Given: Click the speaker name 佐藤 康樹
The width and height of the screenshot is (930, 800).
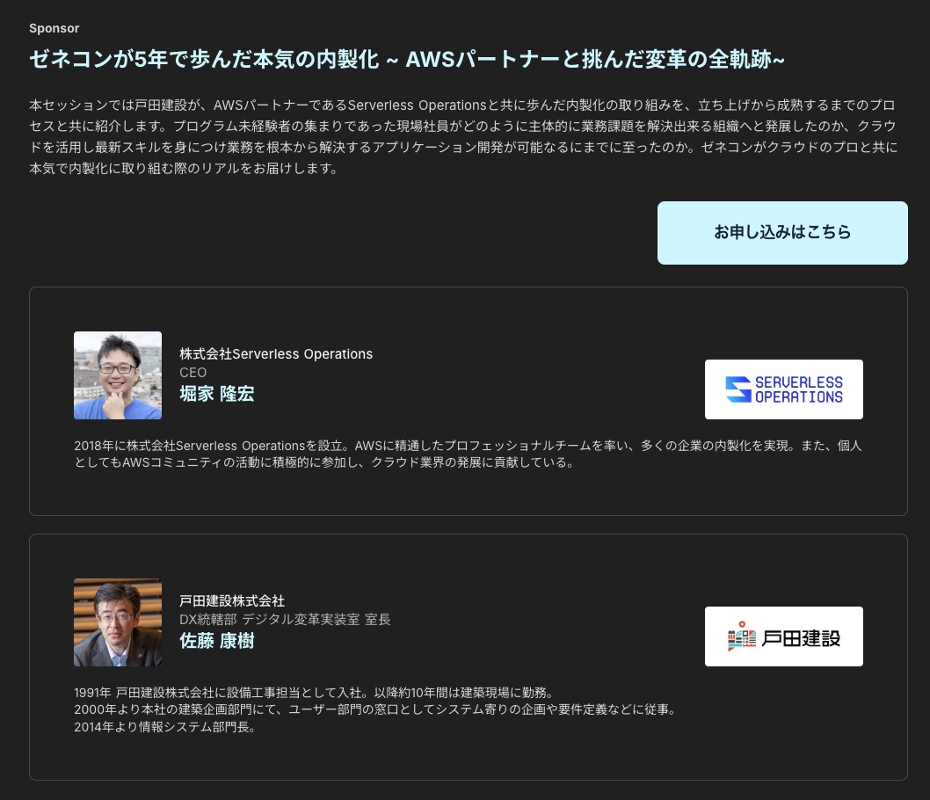Looking at the screenshot, I should tap(216, 641).
